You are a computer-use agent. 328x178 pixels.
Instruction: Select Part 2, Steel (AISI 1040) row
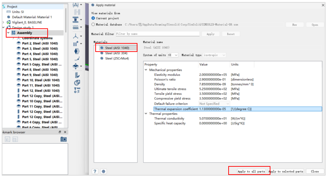[x=40, y=43]
